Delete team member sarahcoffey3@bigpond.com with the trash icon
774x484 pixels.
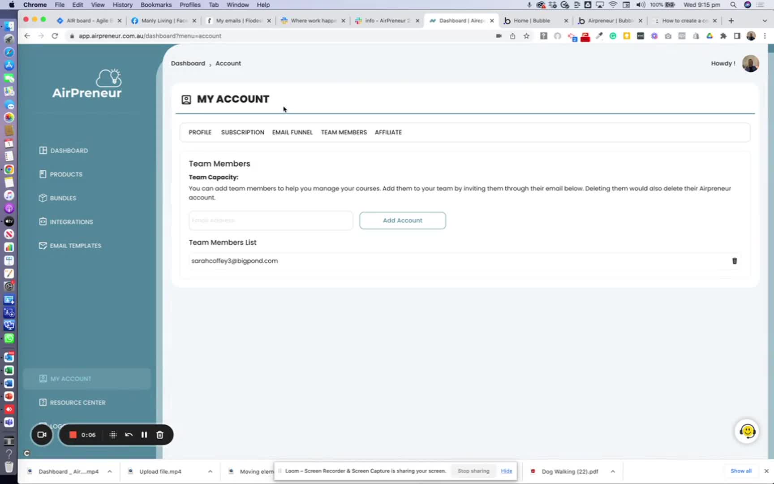point(735,261)
